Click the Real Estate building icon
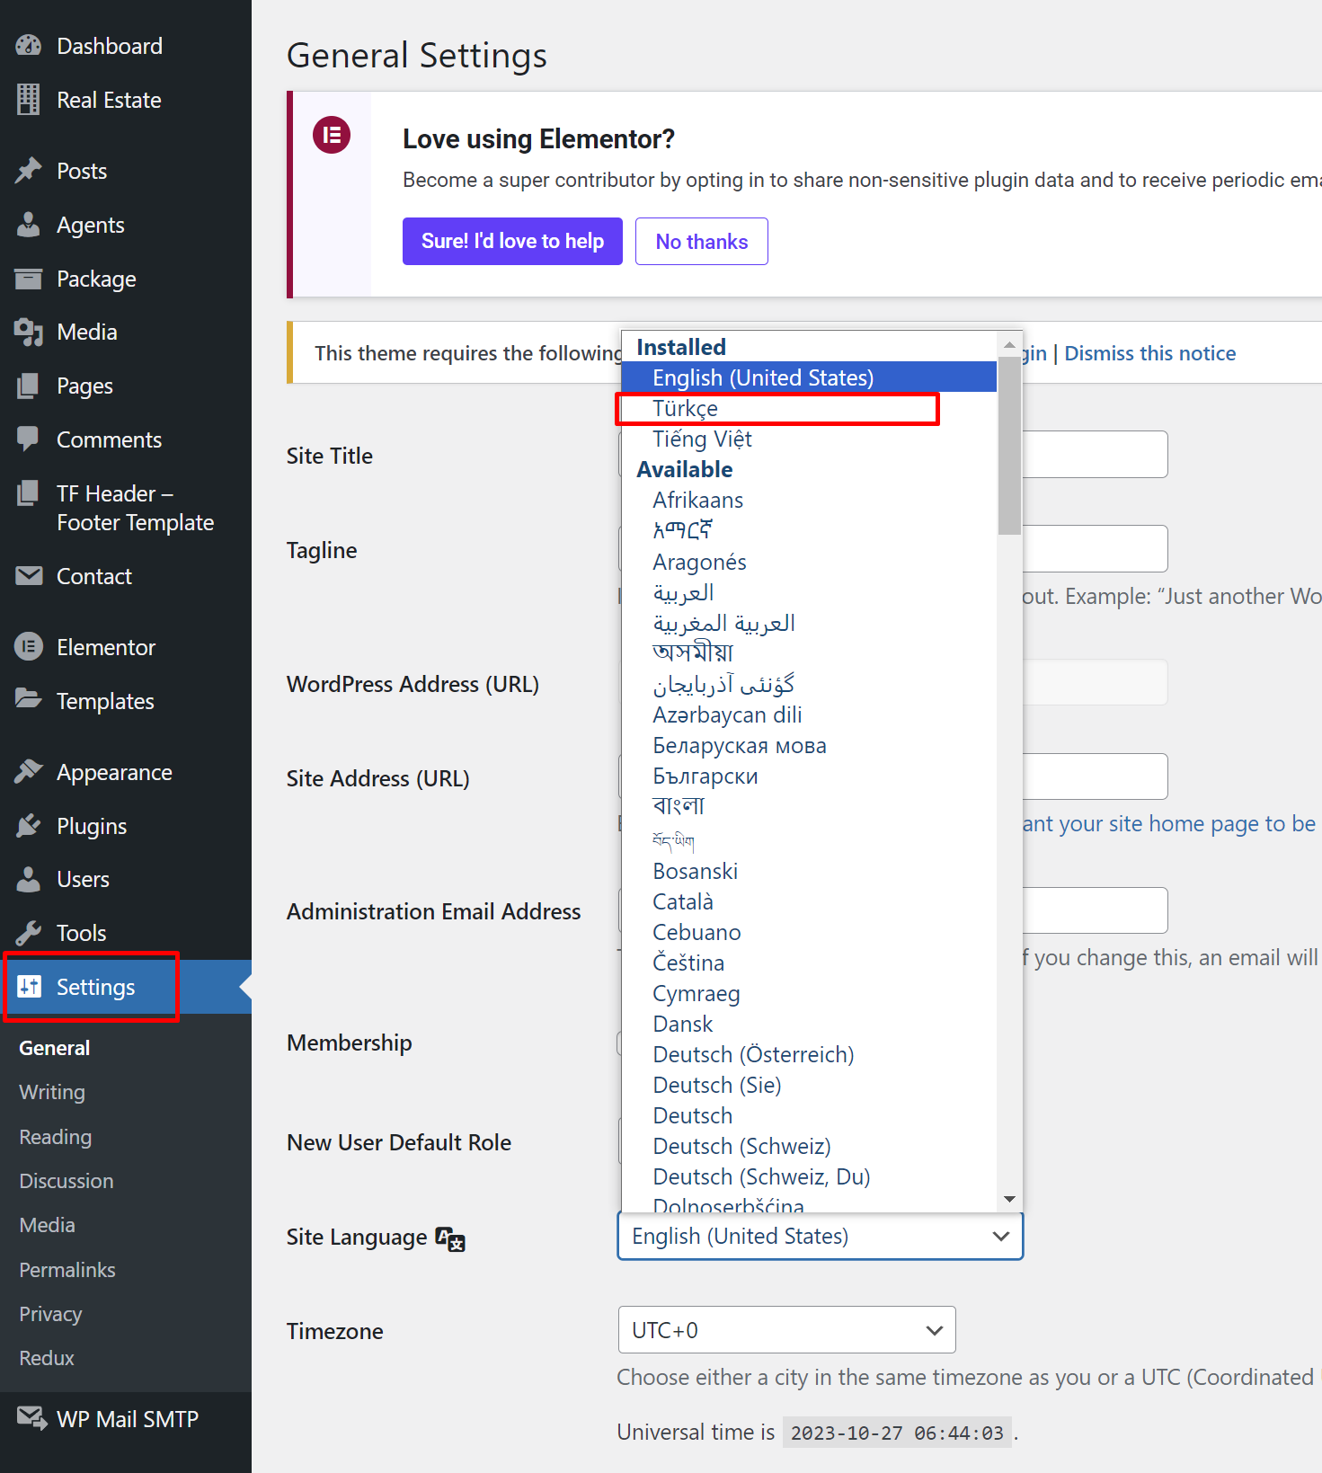 (29, 100)
